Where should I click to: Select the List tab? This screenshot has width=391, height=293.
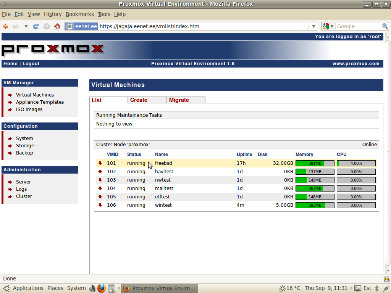pyautogui.click(x=108, y=100)
